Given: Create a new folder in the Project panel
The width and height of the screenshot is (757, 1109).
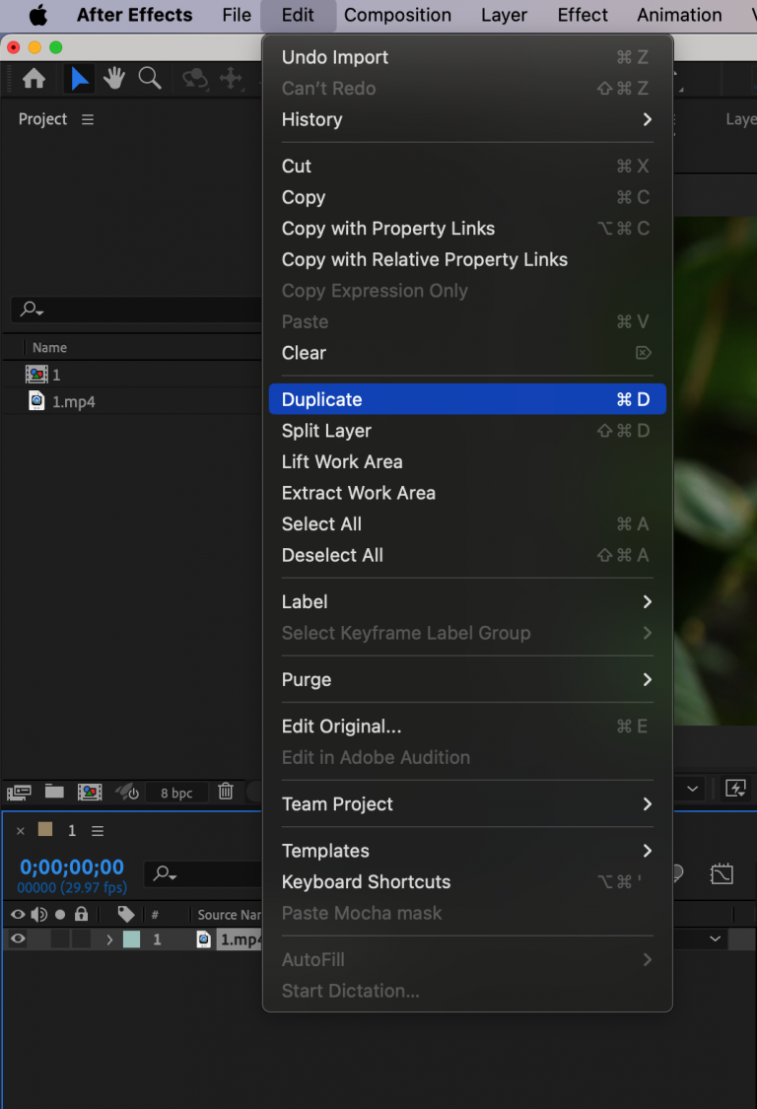Looking at the screenshot, I should 54,792.
